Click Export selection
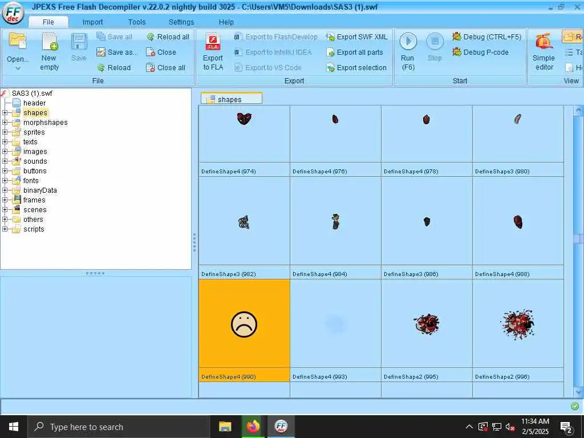The height and width of the screenshot is (438, 584). 356,67
